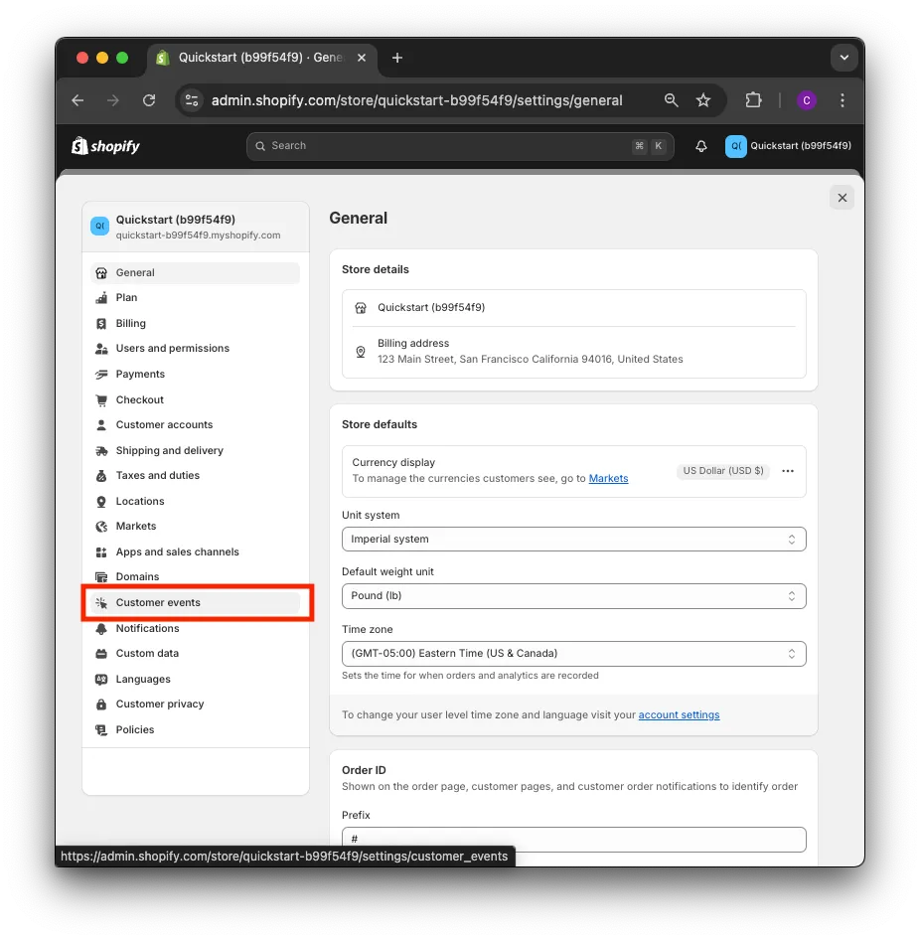This screenshot has width=920, height=940.
Task: Click the Domains icon in sidebar
Action: tap(101, 577)
